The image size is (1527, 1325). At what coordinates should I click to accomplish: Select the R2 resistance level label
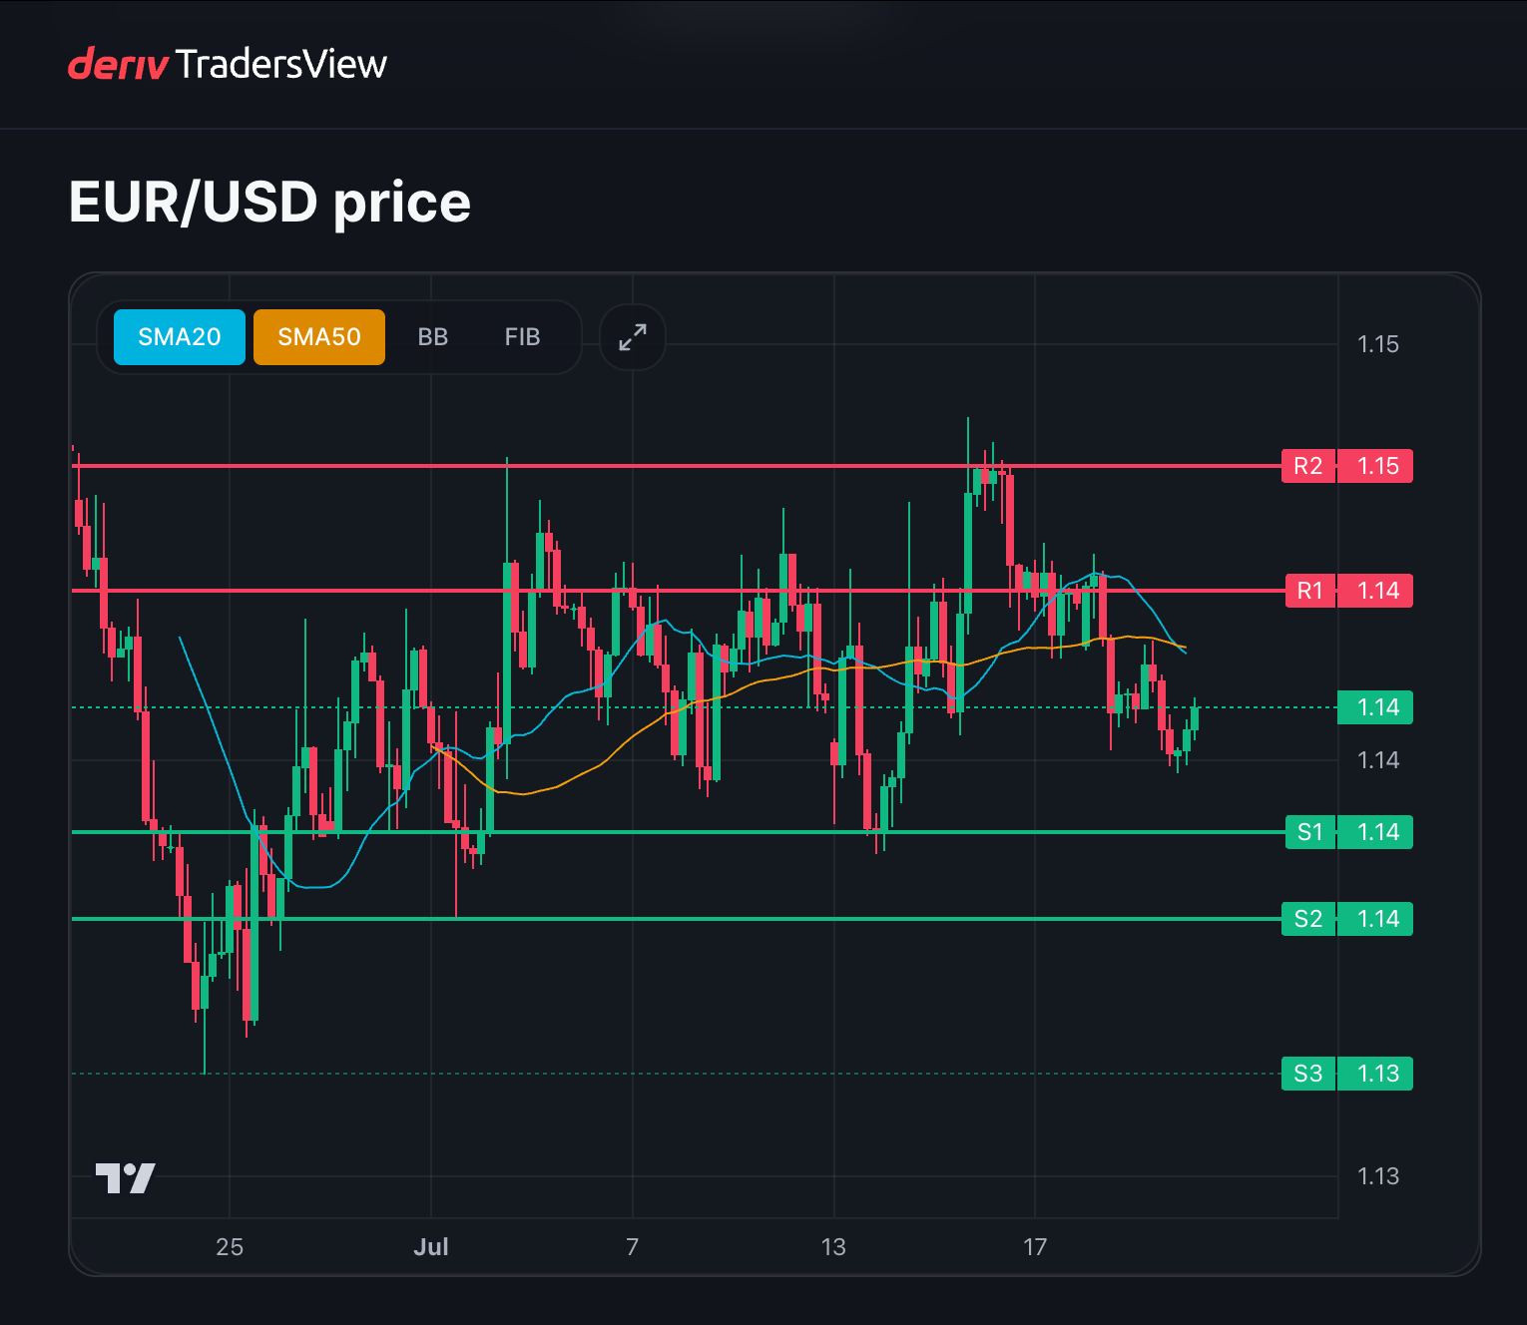1308,466
